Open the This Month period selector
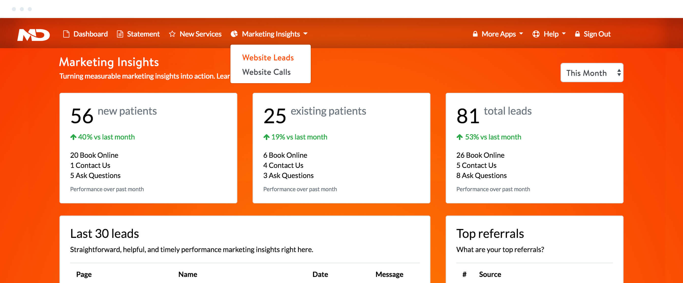This screenshot has height=283, width=683. pos(592,73)
